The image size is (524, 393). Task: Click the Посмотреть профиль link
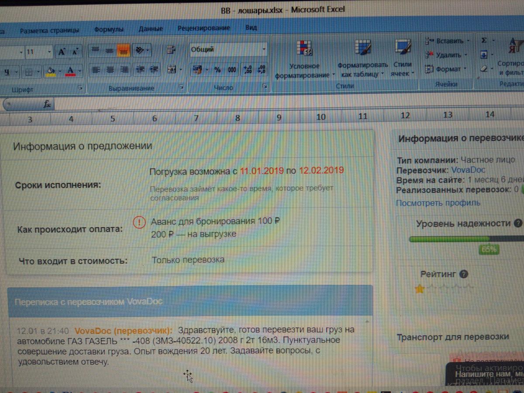pos(438,203)
